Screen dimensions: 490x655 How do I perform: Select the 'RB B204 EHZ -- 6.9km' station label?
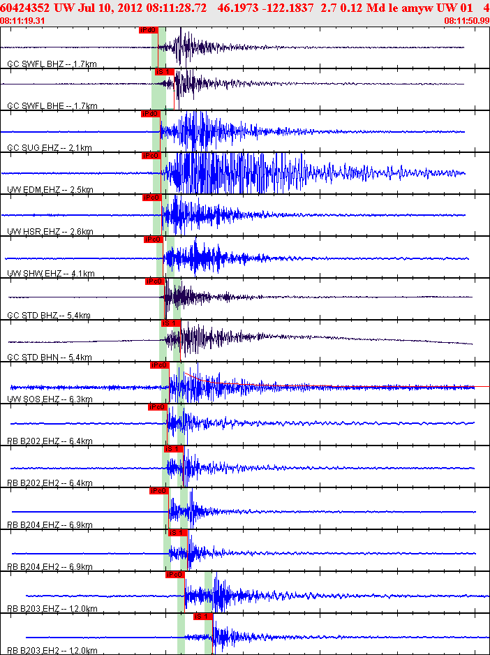[50, 525]
